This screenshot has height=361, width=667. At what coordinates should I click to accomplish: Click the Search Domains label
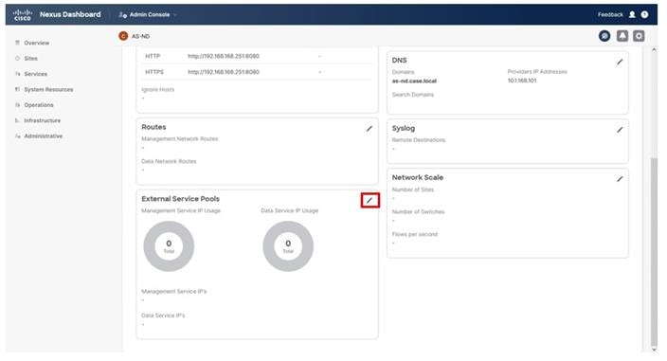pyautogui.click(x=413, y=95)
